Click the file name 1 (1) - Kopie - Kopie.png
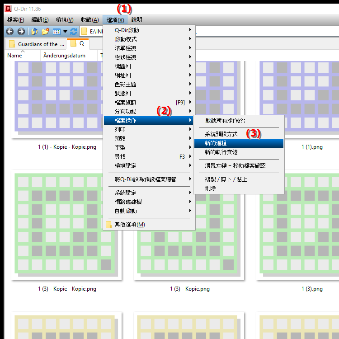339x339 pixels. pyautogui.click(x=67, y=147)
